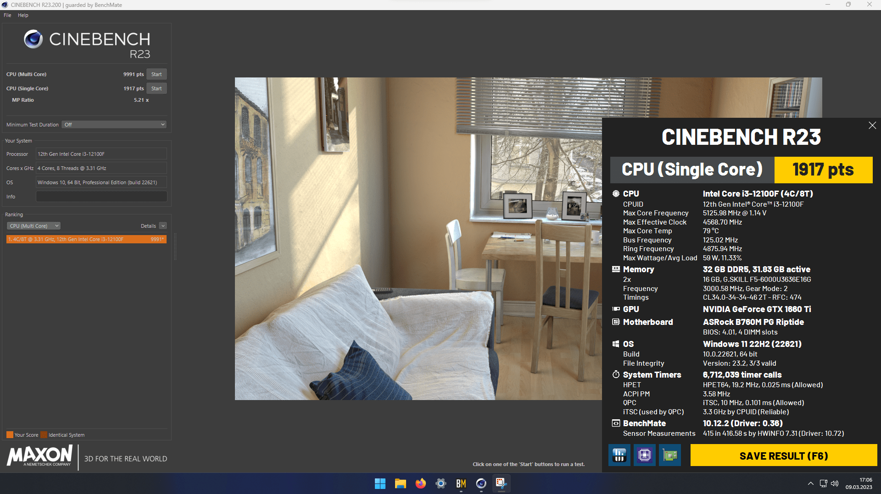Viewport: 881px width, 494px height.
Task: Open the Windows Start menu
Action: pos(380,483)
